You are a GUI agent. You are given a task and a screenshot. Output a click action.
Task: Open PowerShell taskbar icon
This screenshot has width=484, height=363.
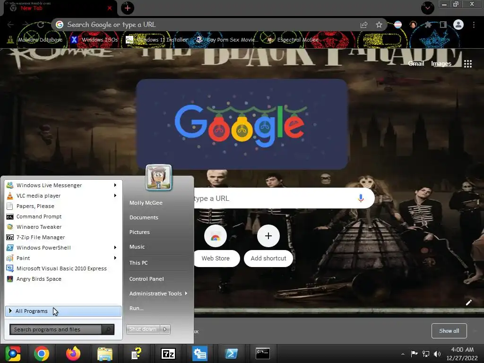point(231,354)
